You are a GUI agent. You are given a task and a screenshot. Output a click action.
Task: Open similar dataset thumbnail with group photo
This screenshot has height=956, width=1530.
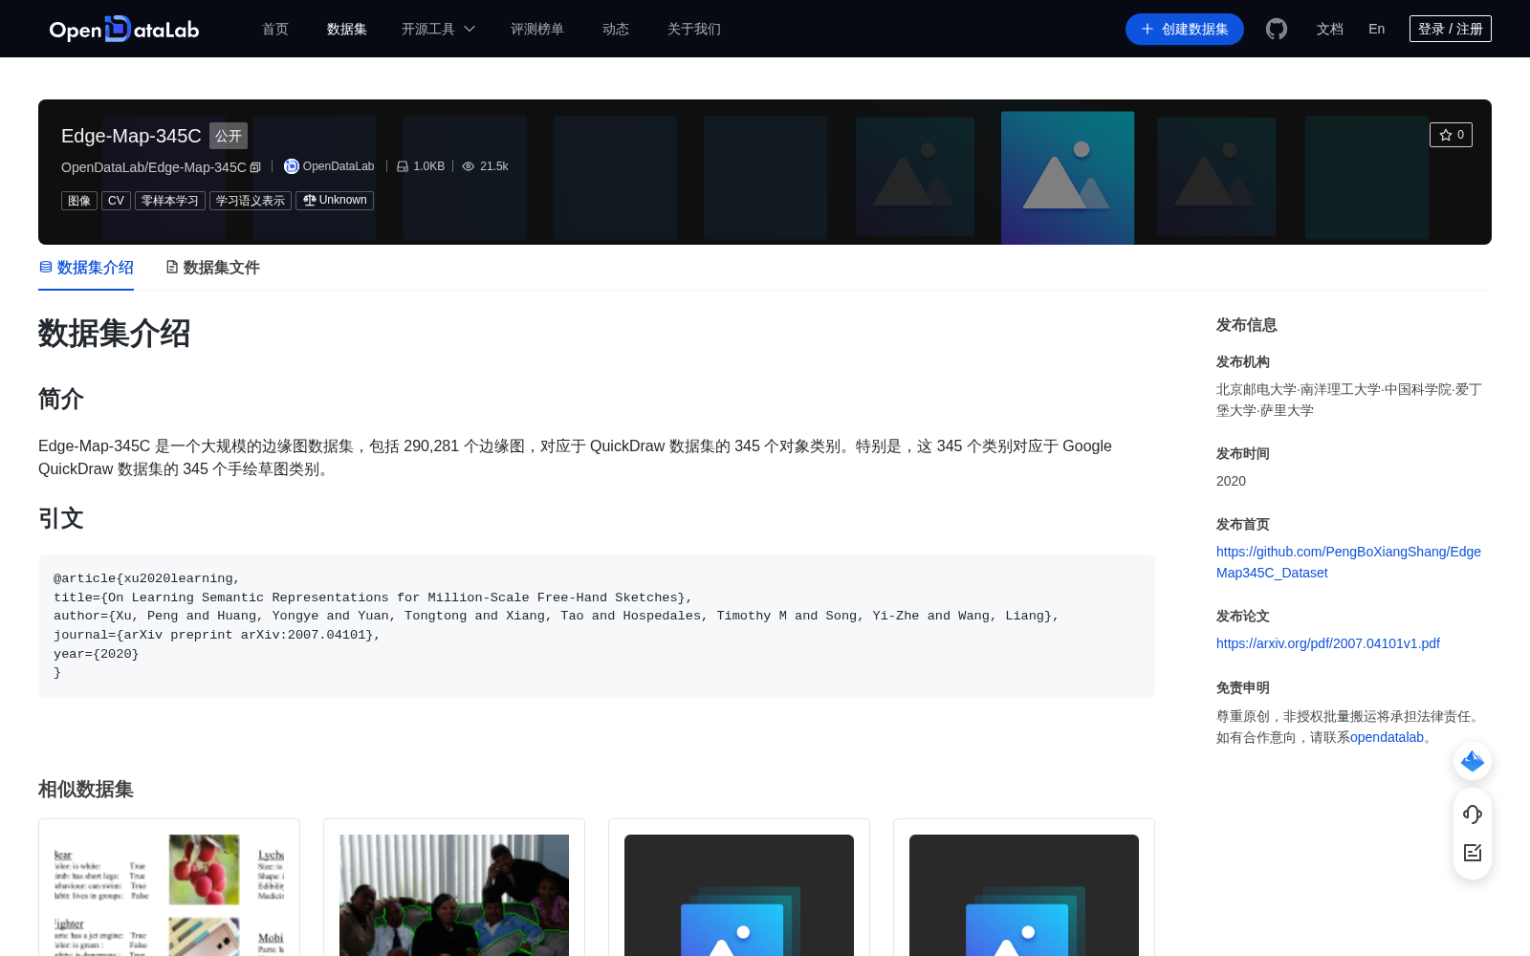[x=454, y=895]
